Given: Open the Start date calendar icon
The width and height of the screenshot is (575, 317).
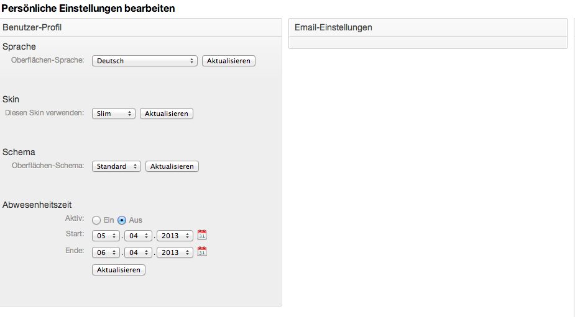Looking at the screenshot, I should pyautogui.click(x=202, y=234).
